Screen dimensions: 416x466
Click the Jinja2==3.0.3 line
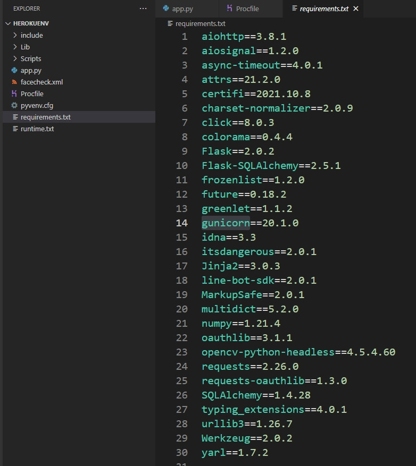click(241, 266)
